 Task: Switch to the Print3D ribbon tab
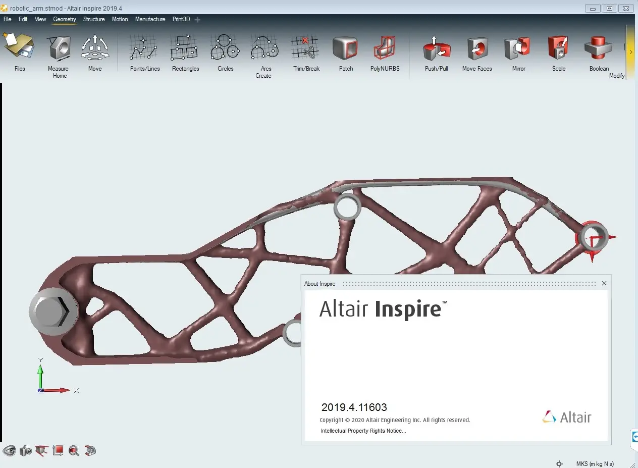pos(182,19)
